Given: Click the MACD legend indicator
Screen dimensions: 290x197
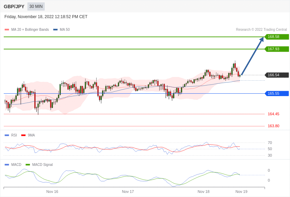Looking at the screenshot, I should click(x=6, y=165).
